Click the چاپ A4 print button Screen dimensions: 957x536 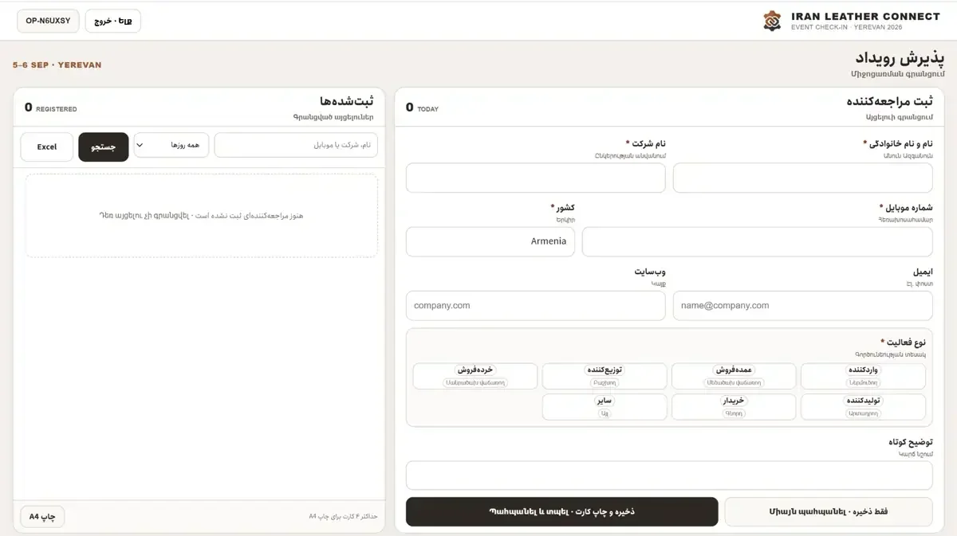[42, 517]
